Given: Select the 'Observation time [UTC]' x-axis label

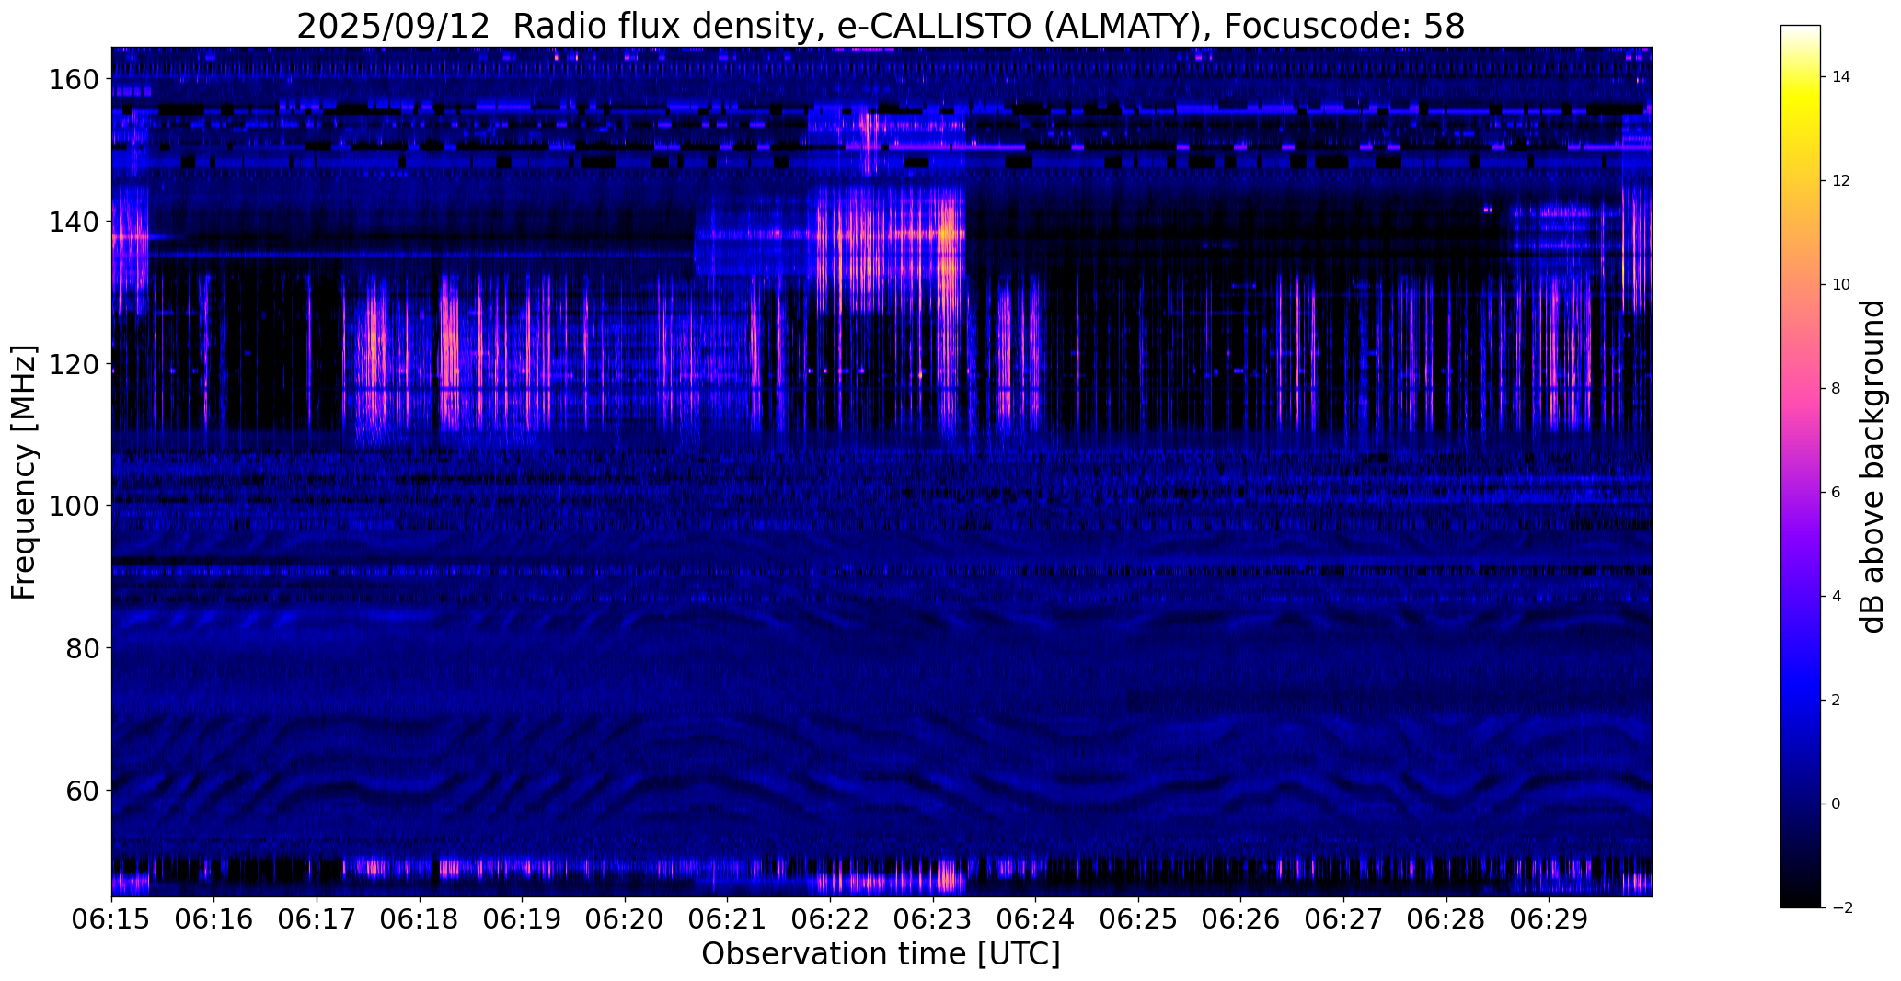Looking at the screenshot, I should (881, 954).
